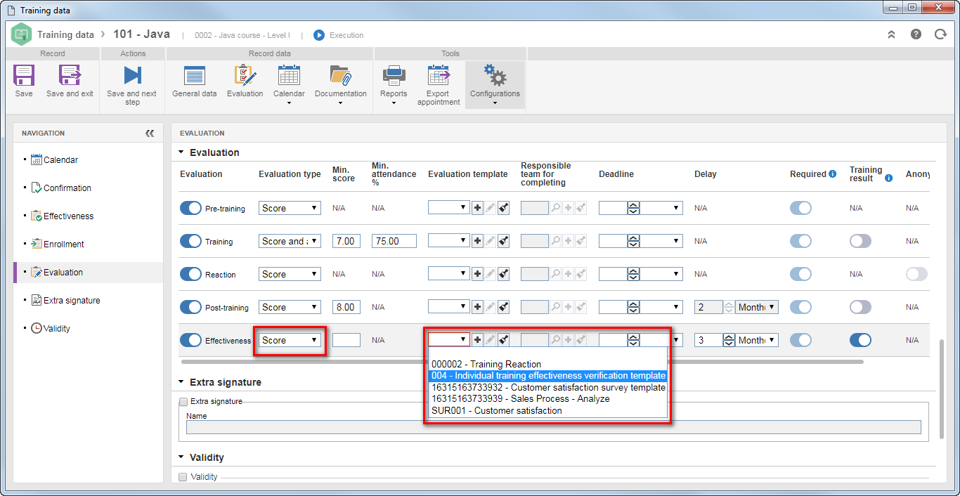Open Pre-training evaluation template dropdown
This screenshot has height=496, width=960.
pos(449,208)
